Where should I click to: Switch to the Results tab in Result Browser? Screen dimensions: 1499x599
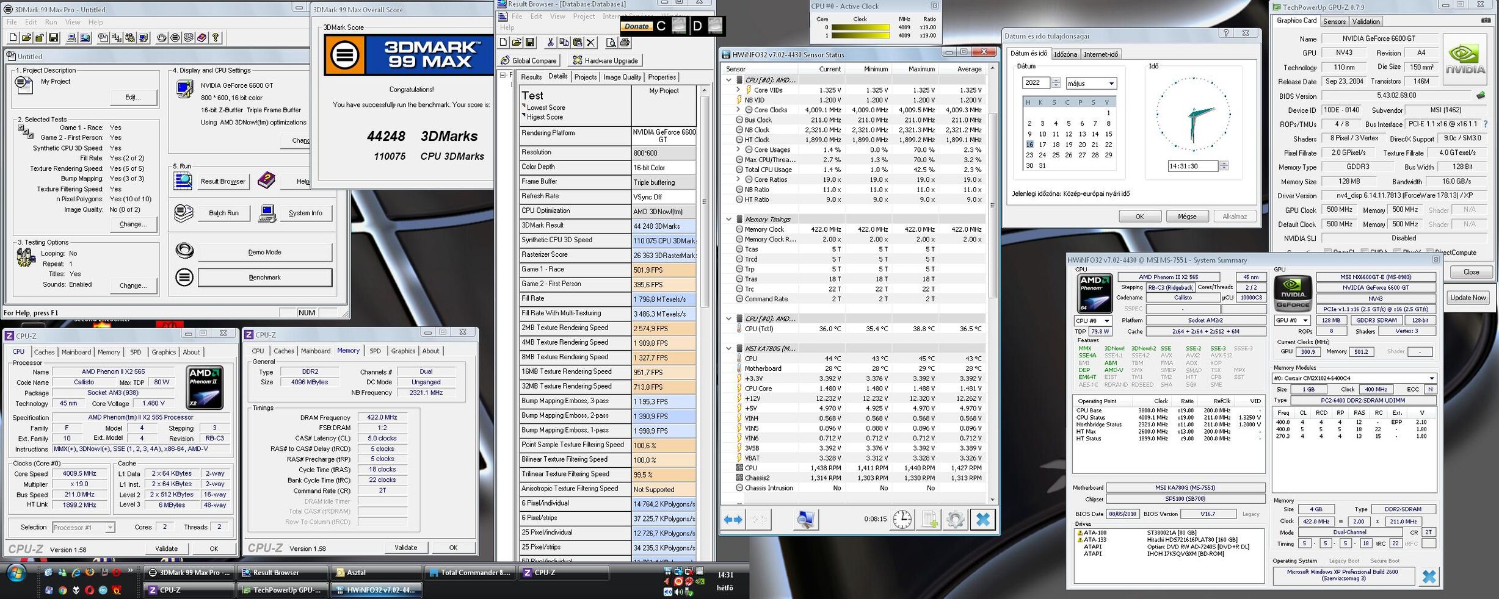pos(531,77)
